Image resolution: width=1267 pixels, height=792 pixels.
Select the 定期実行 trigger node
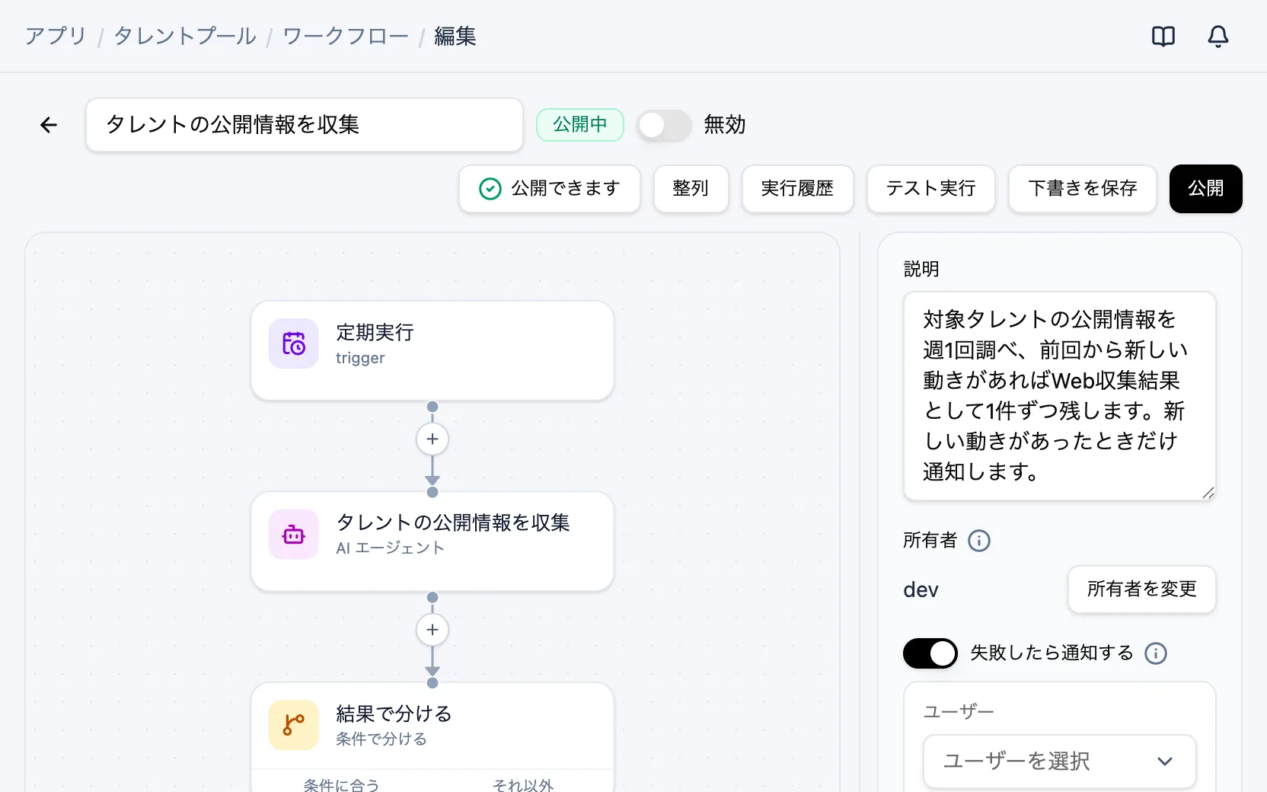[432, 350]
